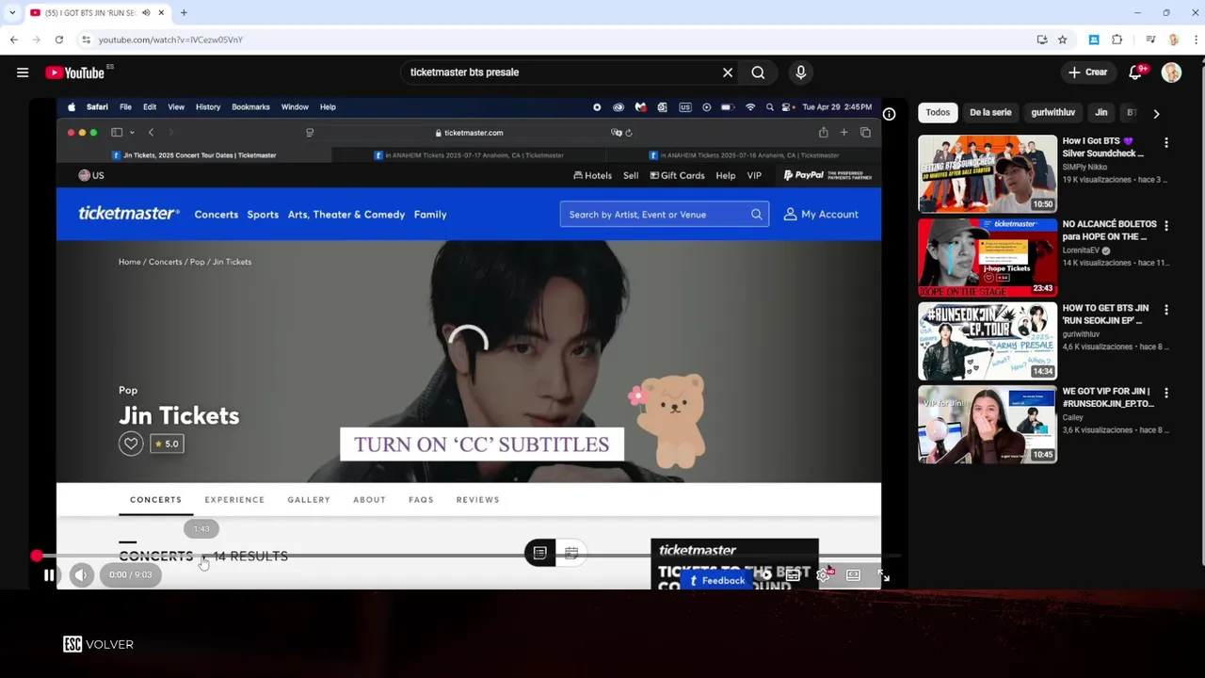Open options for NO ALCANCÉ BOLETOS video
This screenshot has width=1205, height=678.
[x=1166, y=226]
